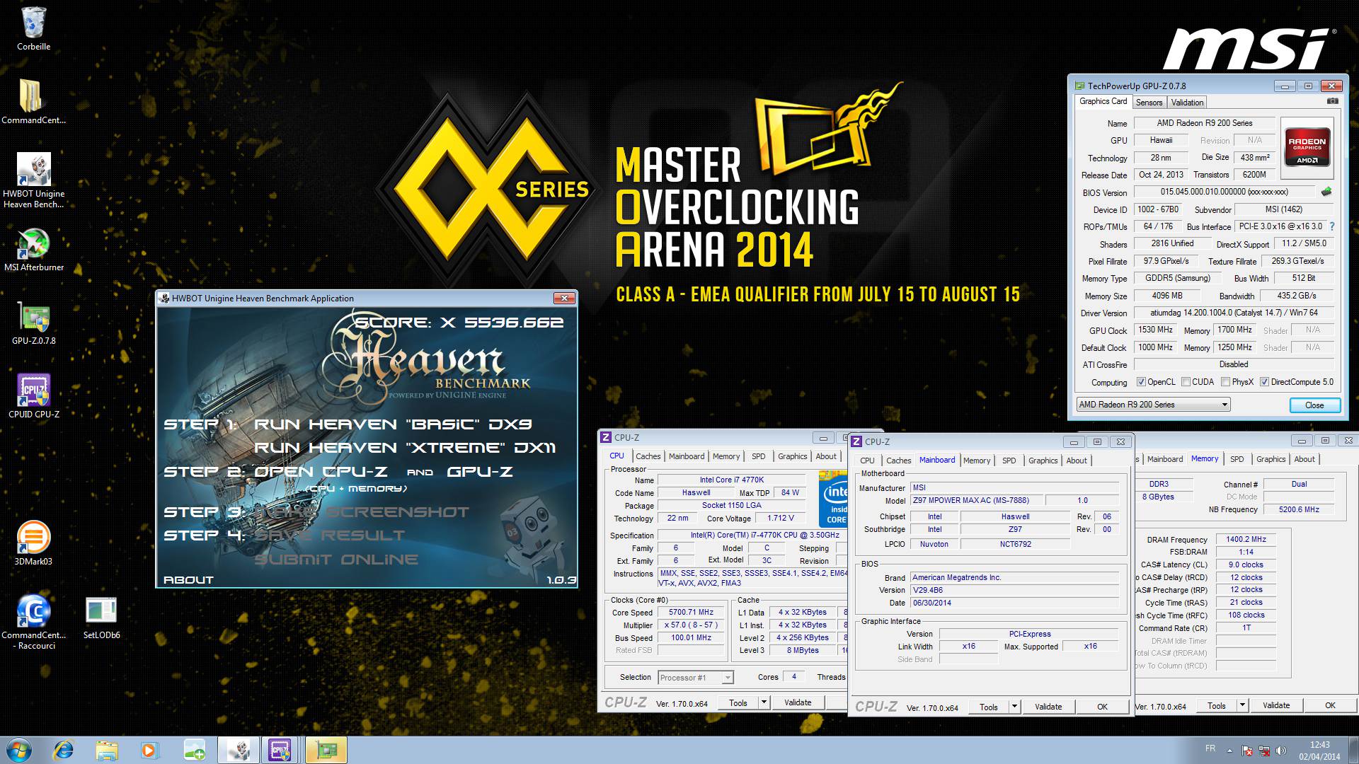Image resolution: width=1359 pixels, height=764 pixels.
Task: Open the 3DMark03 desktop shortcut
Action: [33, 543]
